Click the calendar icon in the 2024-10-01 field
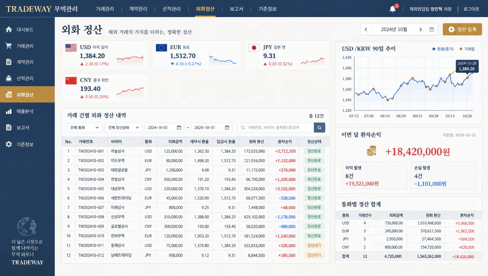Image resolution: width=488 pixels, height=276 pixels. pyautogui.click(x=179, y=127)
